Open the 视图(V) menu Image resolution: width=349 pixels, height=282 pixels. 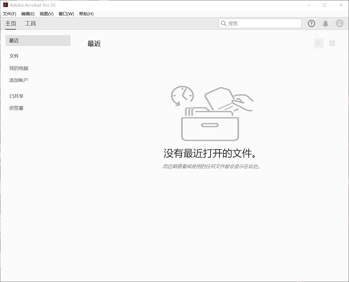click(47, 14)
